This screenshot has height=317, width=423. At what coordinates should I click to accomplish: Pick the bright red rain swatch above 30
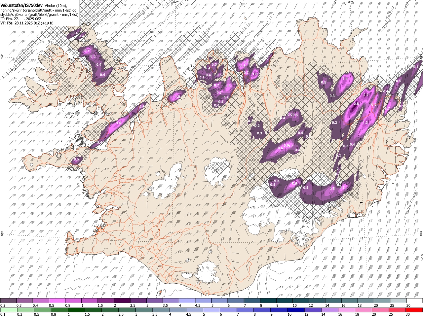point(414,310)
